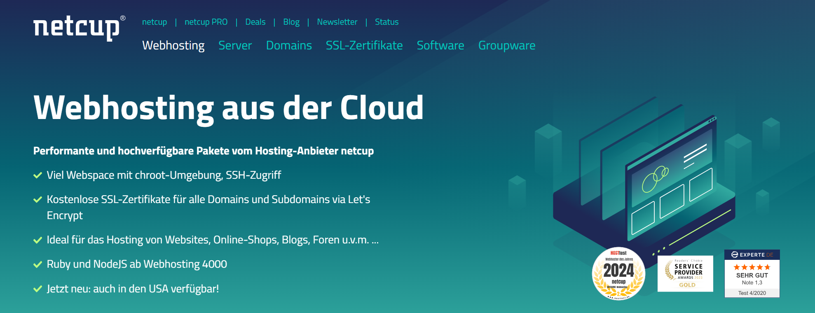
Task: Click checkmark beside Kostenlose SSL-Zertifikate item
Action: click(37, 200)
